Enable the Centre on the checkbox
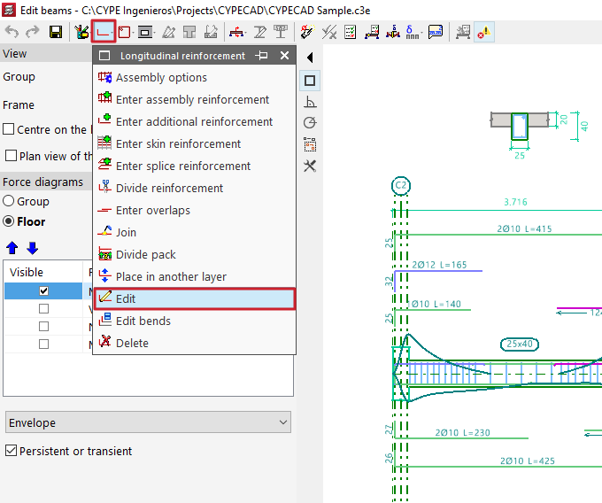The image size is (602, 503). coord(9,129)
